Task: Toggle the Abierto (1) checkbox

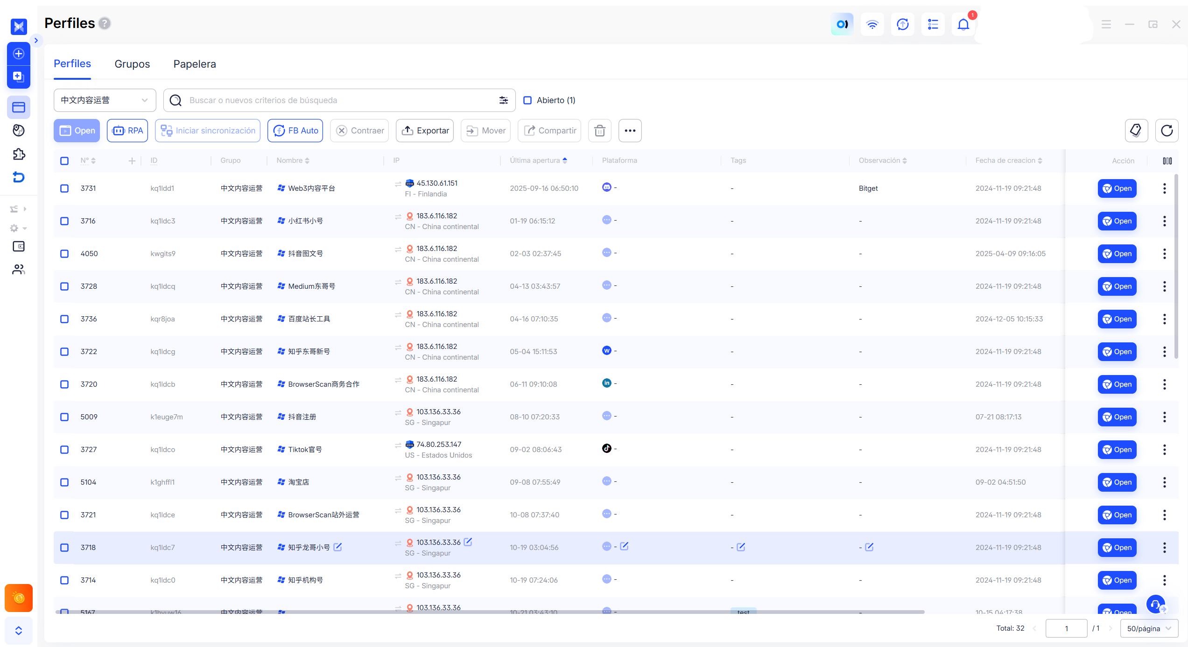Action: (x=527, y=100)
